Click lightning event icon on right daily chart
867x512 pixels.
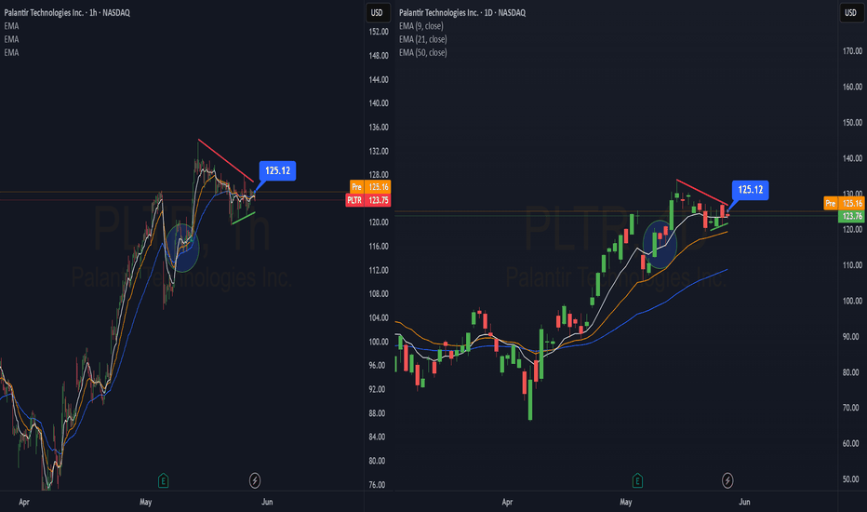tap(727, 480)
